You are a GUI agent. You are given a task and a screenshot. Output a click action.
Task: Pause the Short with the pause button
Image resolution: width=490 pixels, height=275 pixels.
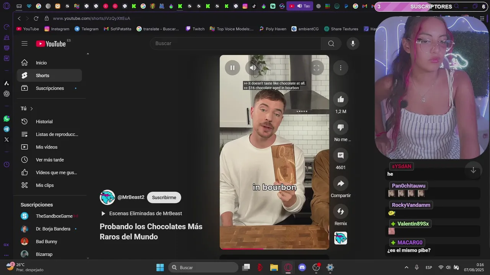click(x=232, y=68)
